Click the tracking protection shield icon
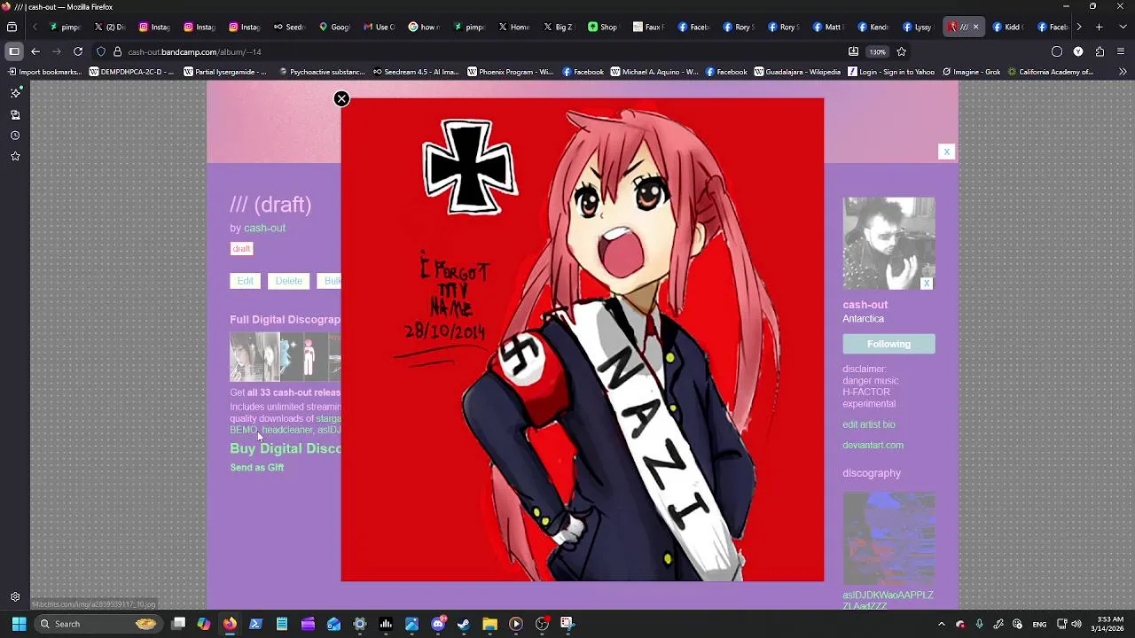Image resolution: width=1135 pixels, height=638 pixels. point(101,51)
